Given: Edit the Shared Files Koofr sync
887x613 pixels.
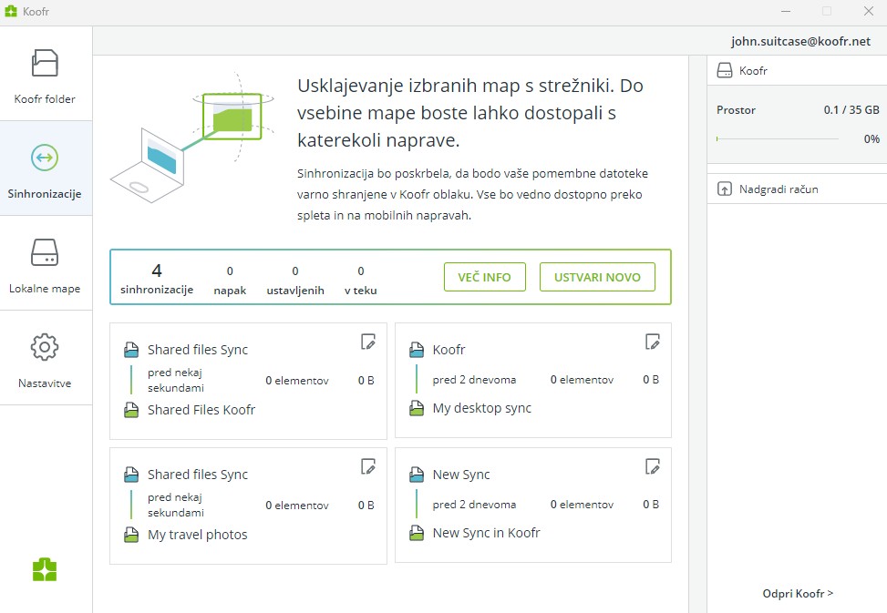Looking at the screenshot, I should coord(367,342).
